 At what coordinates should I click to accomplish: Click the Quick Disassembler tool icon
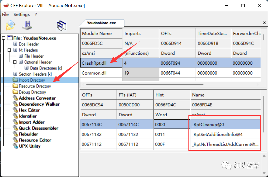16,128
